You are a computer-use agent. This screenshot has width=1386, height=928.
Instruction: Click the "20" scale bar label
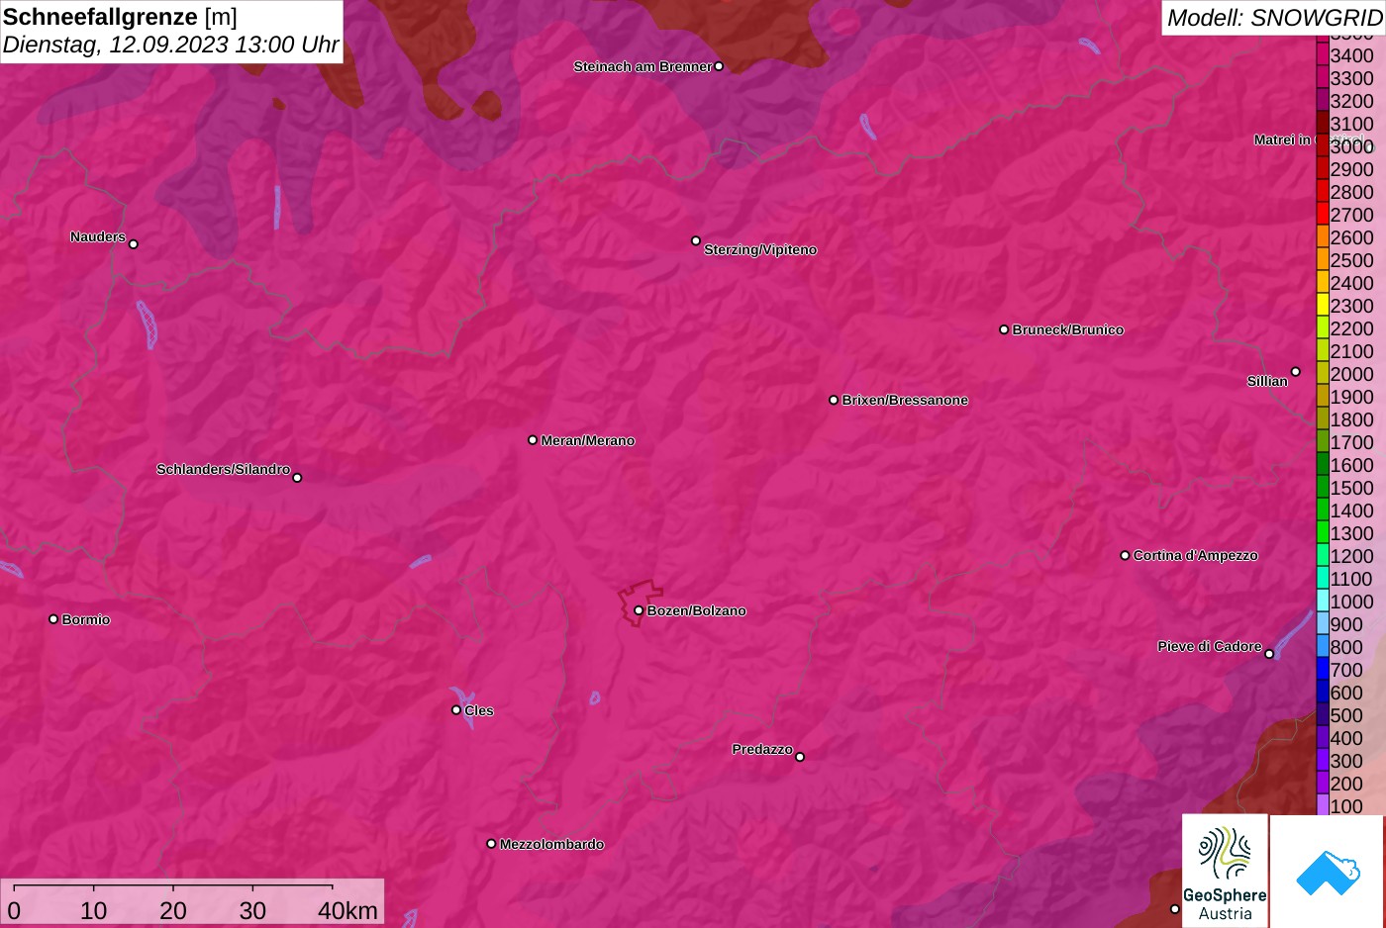tap(172, 910)
